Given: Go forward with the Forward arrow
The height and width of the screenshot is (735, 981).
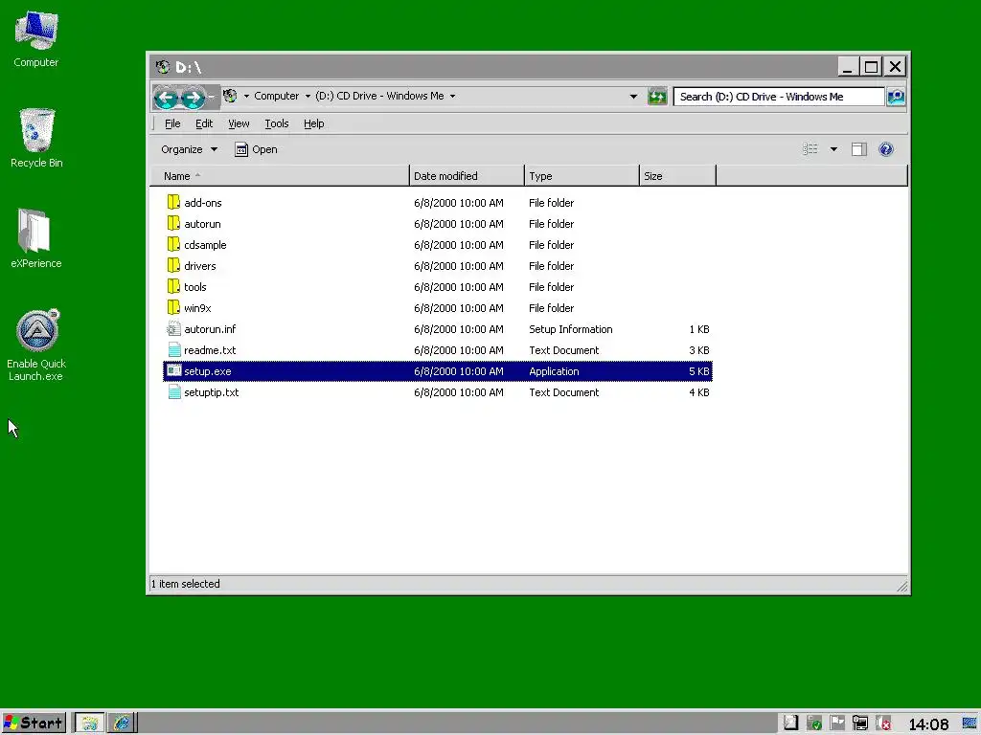Looking at the screenshot, I should 194,97.
